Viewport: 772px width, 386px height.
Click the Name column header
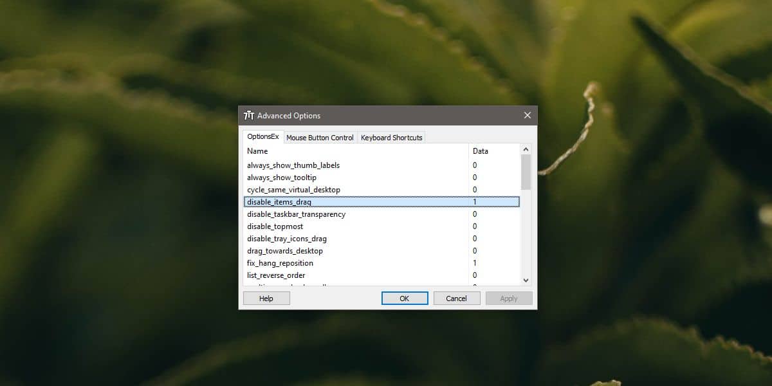click(356, 151)
